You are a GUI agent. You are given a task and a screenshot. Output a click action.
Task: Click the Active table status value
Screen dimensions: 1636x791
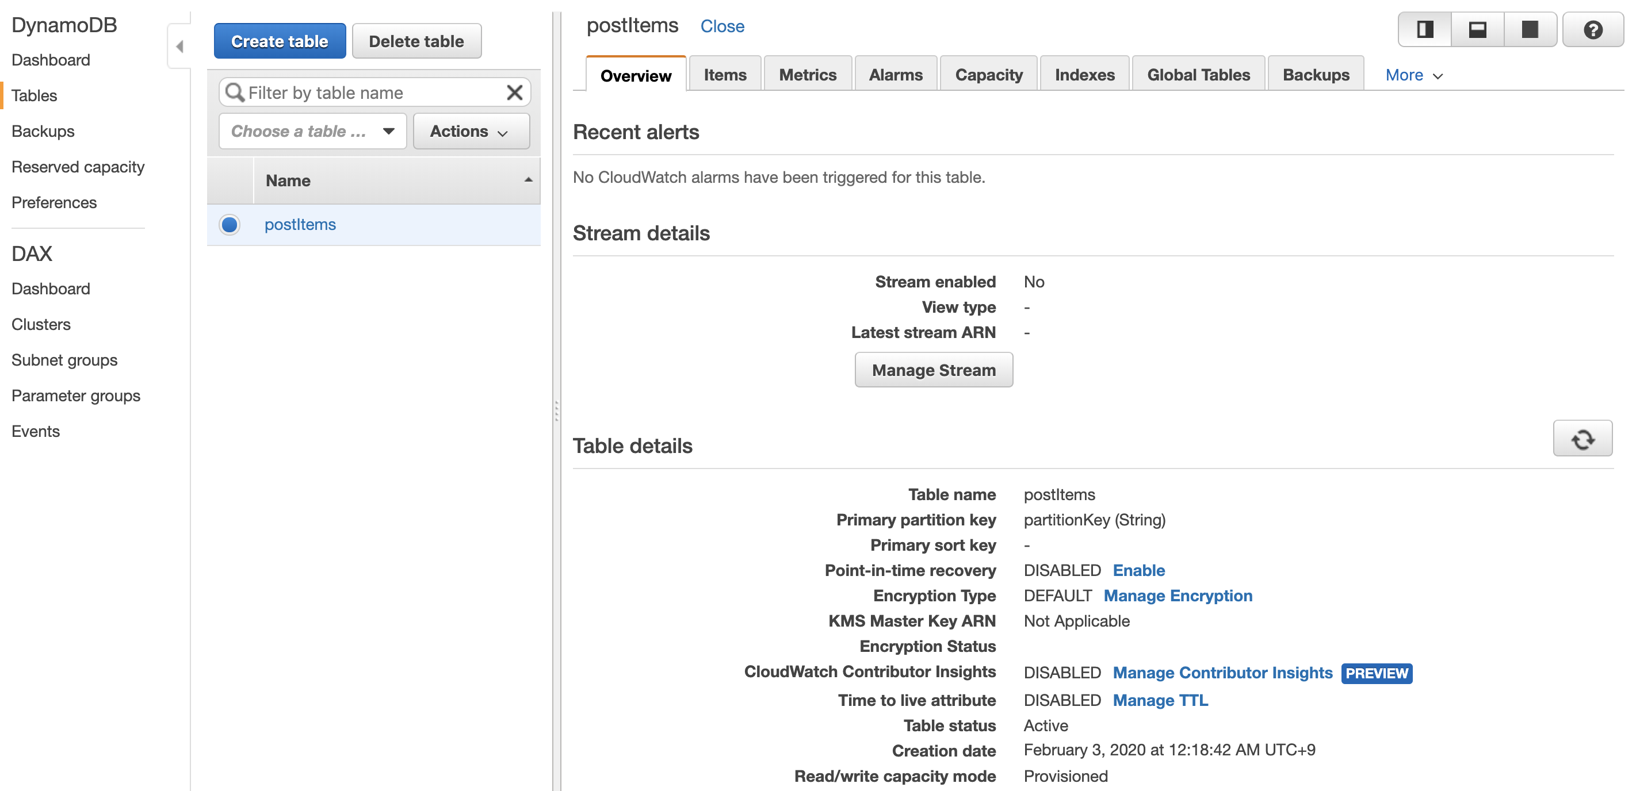pos(1045,725)
